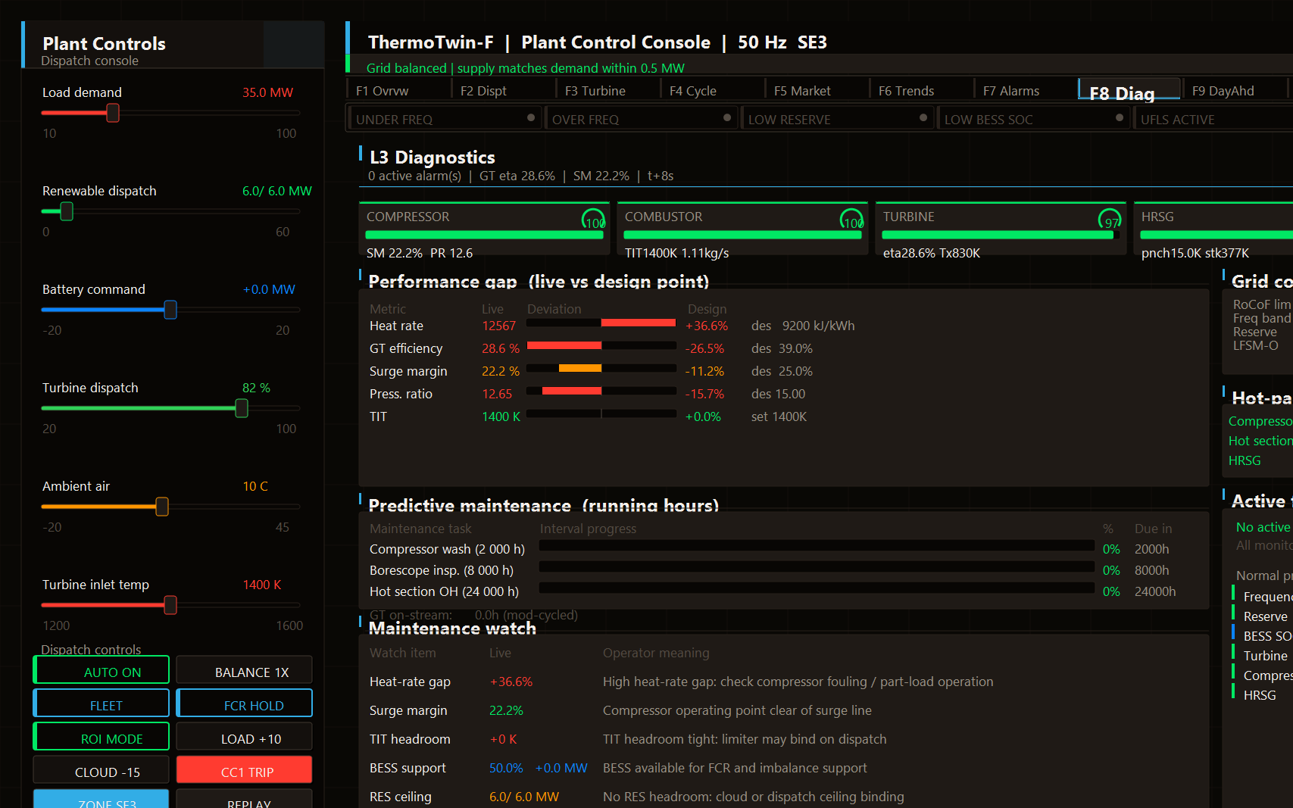This screenshot has height=808, width=1293.
Task: Click the LOW RESERVE alarm tile
Action: [x=837, y=118]
